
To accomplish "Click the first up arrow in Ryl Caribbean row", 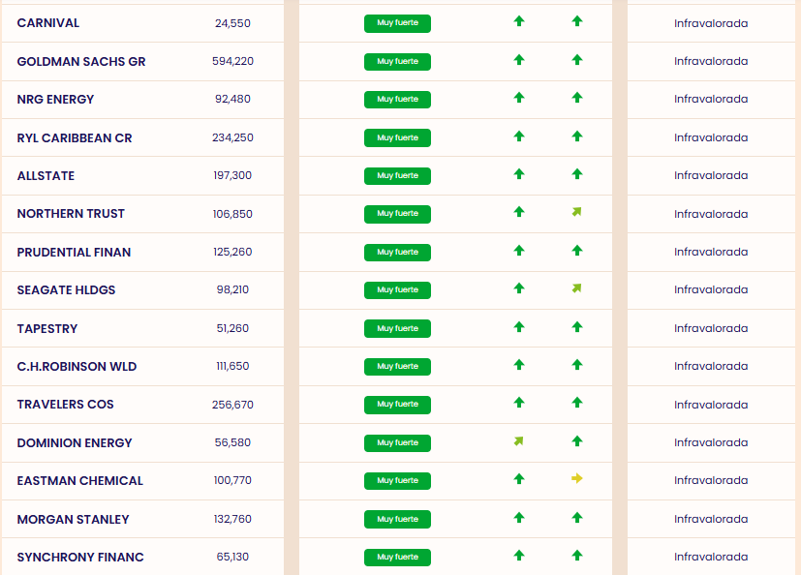I will pyautogui.click(x=519, y=136).
